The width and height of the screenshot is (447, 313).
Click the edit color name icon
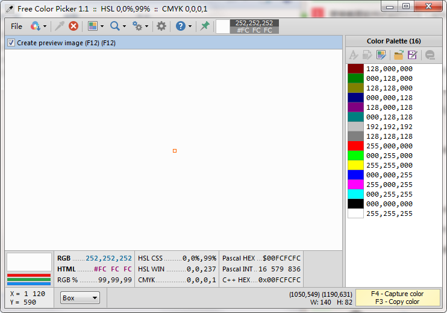pyautogui.click(x=354, y=55)
